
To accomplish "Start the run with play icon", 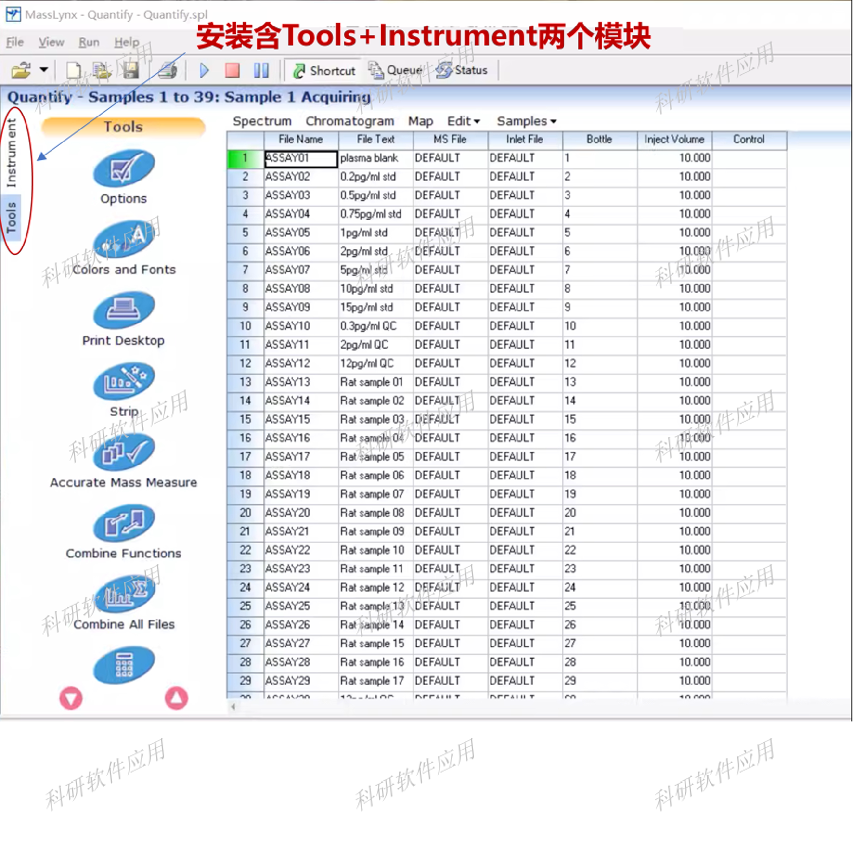I will pos(204,71).
